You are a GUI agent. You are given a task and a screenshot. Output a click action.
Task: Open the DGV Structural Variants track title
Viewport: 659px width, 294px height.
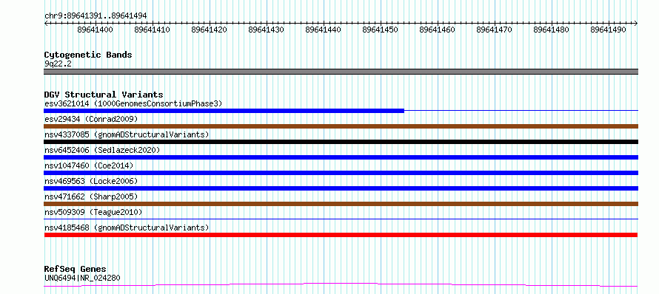pos(104,95)
